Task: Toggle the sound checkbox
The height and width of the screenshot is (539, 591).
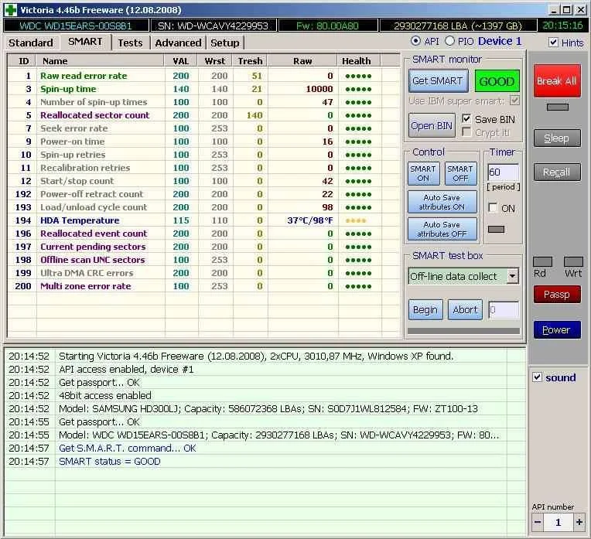Action: pyautogui.click(x=538, y=377)
